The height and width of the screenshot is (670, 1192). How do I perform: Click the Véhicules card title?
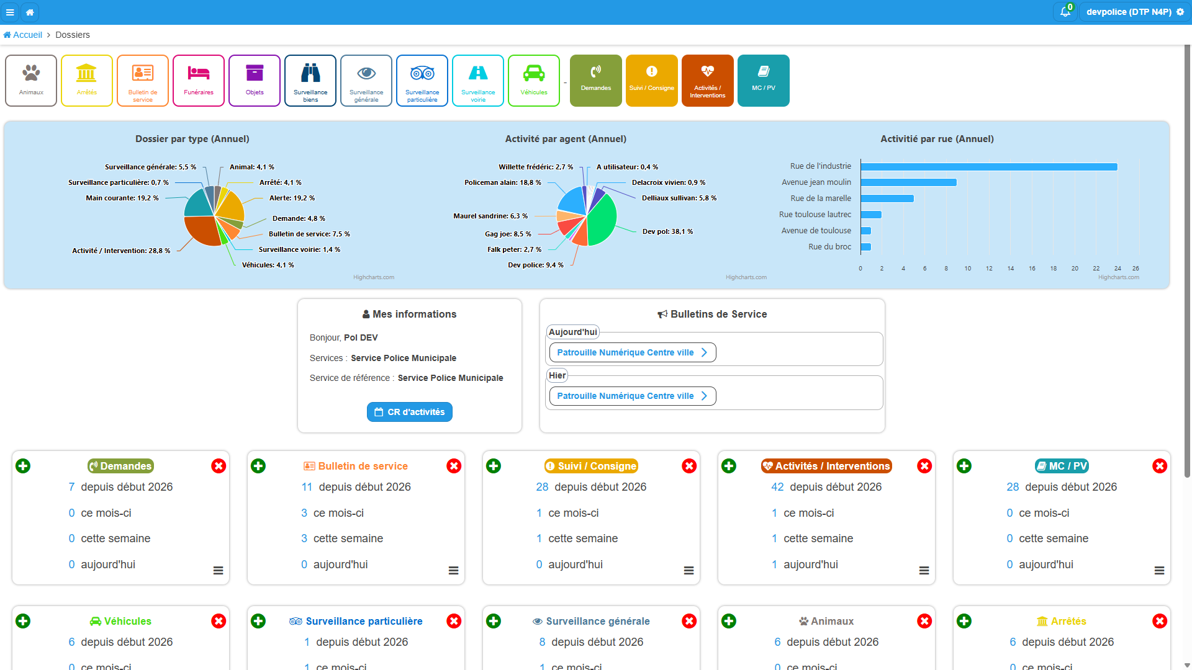(x=120, y=621)
